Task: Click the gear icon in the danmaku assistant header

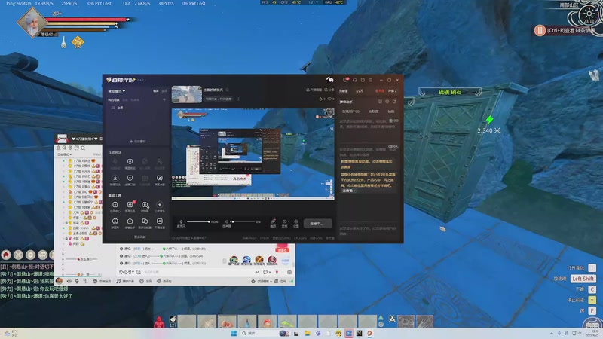Action: click(x=387, y=102)
